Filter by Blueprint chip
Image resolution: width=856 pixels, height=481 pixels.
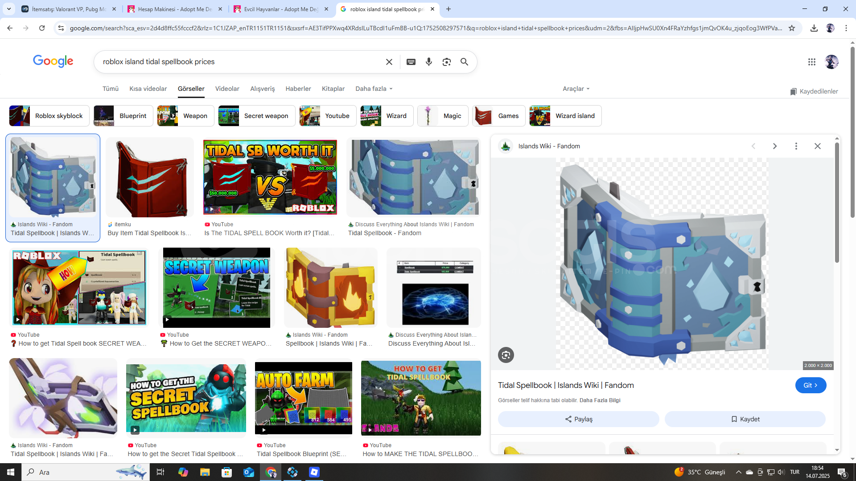pyautogui.click(x=123, y=116)
